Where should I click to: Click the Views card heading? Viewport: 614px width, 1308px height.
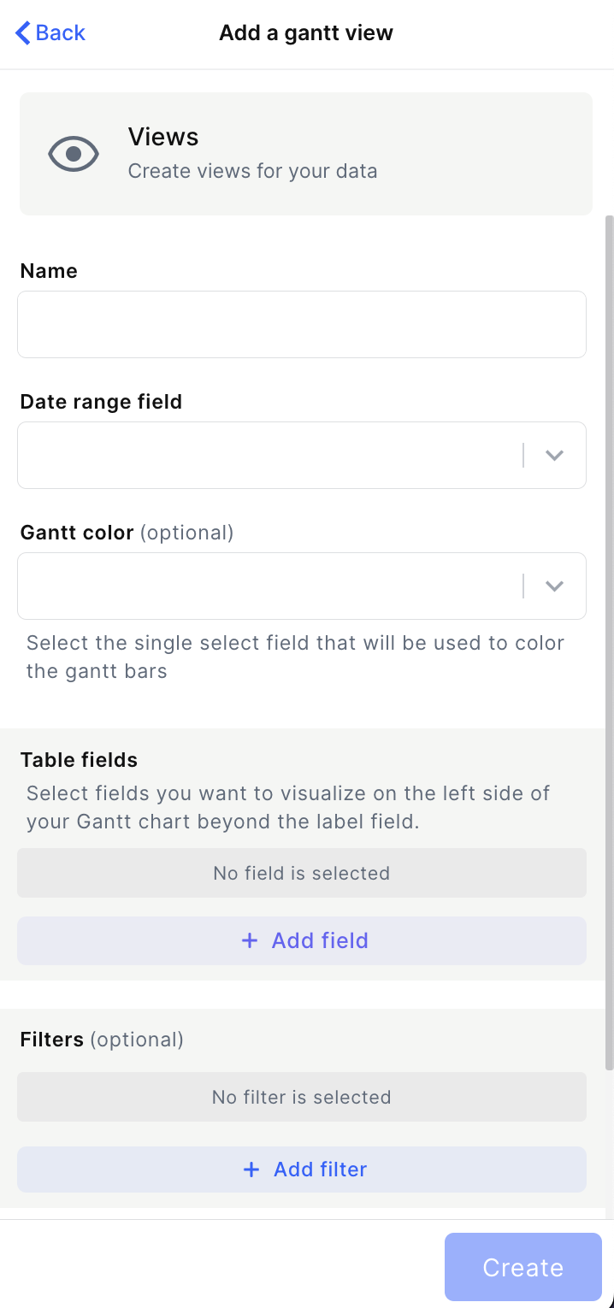163,137
